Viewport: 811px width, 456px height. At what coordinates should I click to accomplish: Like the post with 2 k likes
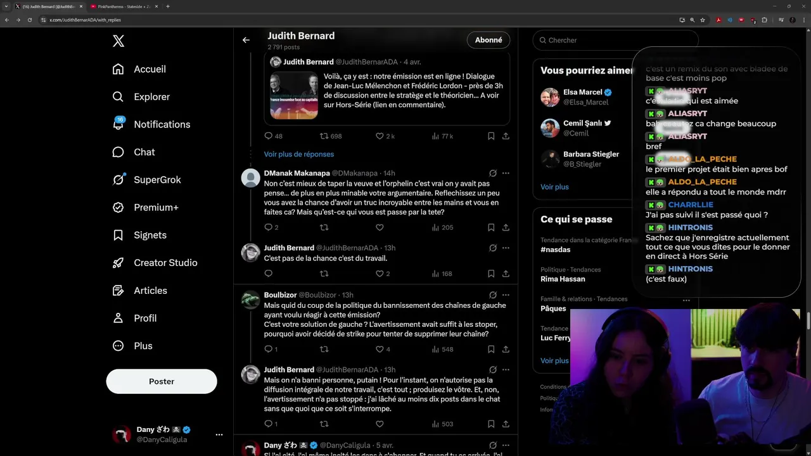click(385, 136)
